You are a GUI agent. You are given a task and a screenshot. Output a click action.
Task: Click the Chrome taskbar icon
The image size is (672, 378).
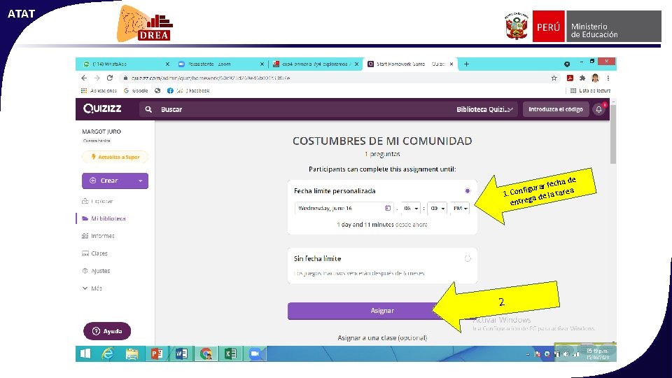(x=206, y=353)
